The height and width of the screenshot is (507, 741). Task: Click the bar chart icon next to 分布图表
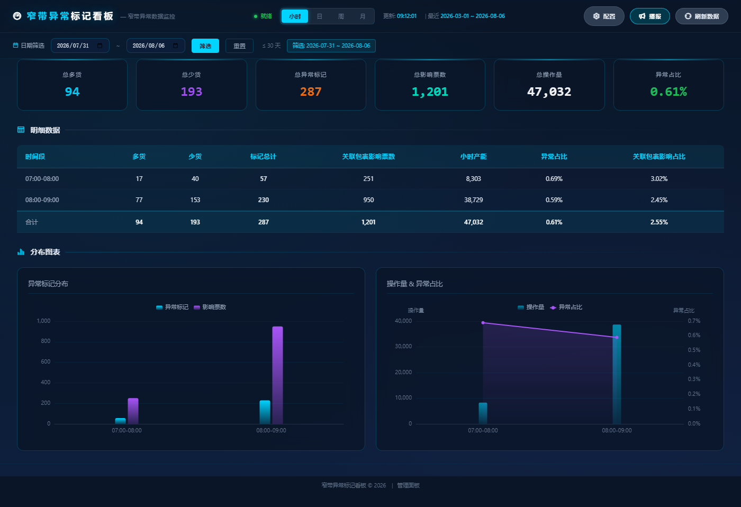(x=21, y=252)
